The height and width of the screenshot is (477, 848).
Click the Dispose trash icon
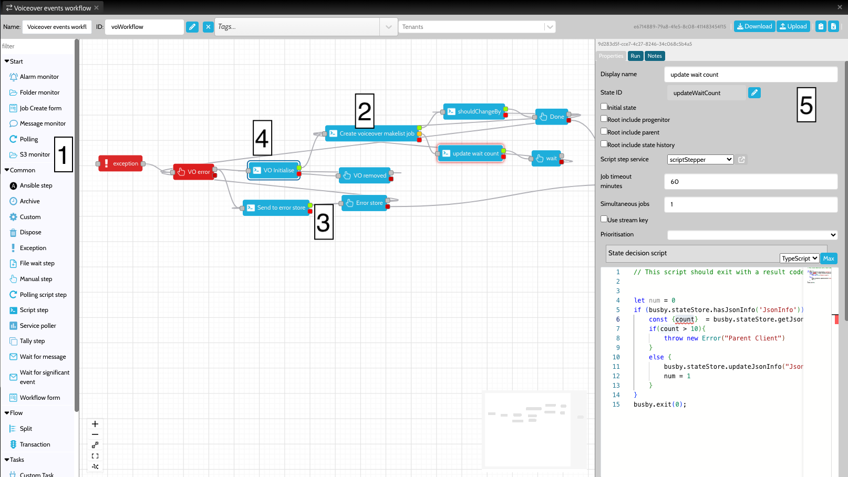coord(14,232)
